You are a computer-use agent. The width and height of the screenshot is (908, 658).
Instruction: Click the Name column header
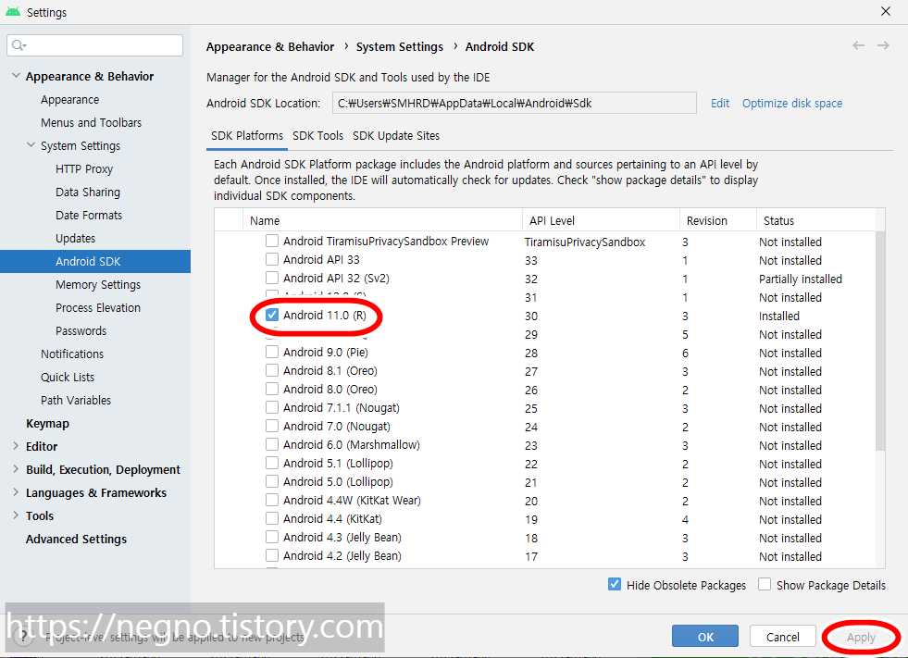(x=382, y=220)
